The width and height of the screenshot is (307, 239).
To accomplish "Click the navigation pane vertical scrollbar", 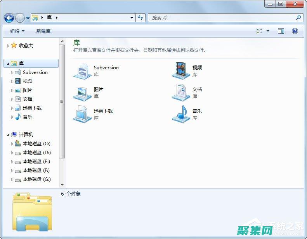I will 62,101.
